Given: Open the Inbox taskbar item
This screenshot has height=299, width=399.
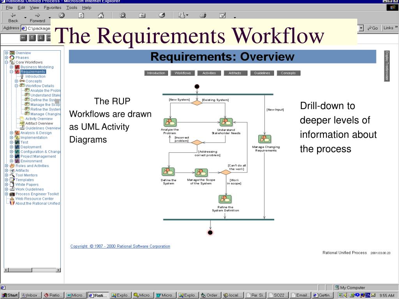Looking at the screenshot, I should coord(31,295).
